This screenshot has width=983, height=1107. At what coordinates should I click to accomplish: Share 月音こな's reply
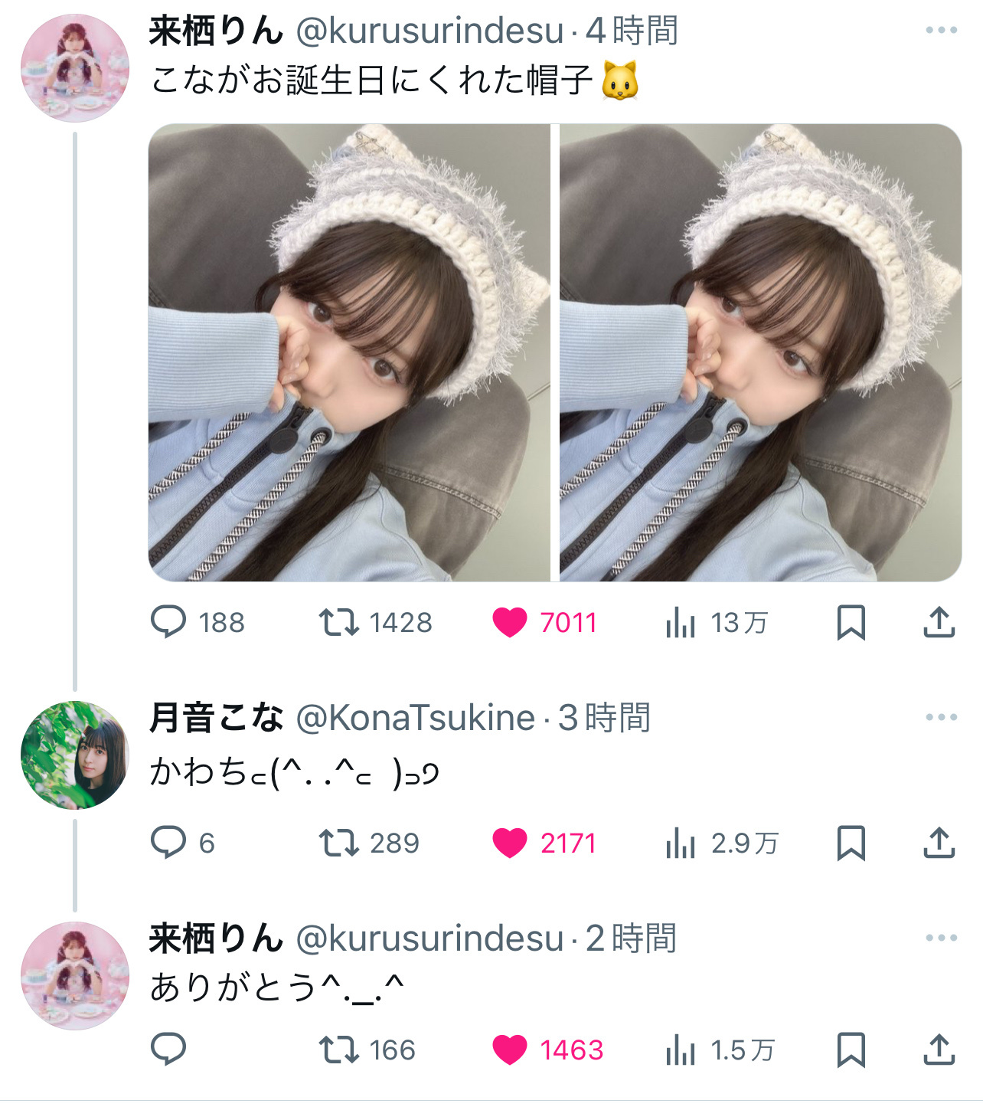click(x=939, y=843)
